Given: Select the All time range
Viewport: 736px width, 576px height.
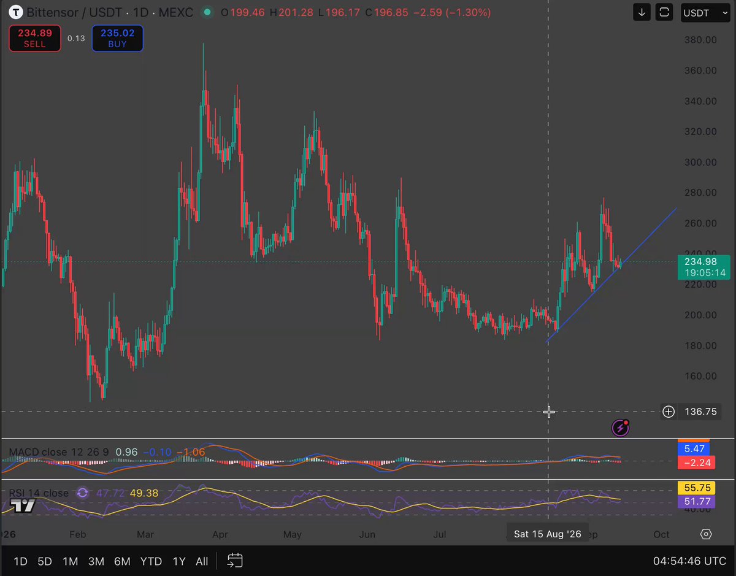Looking at the screenshot, I should point(202,561).
